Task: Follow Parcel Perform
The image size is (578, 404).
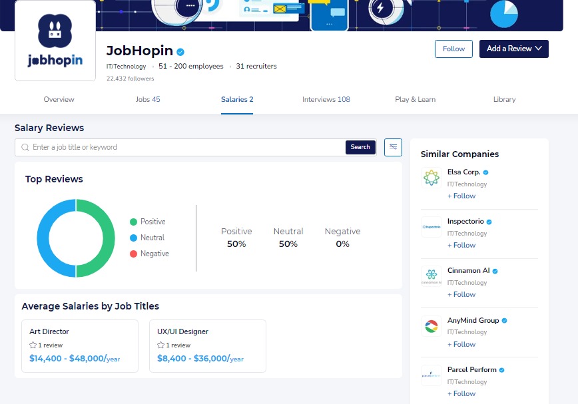Action: [461, 394]
